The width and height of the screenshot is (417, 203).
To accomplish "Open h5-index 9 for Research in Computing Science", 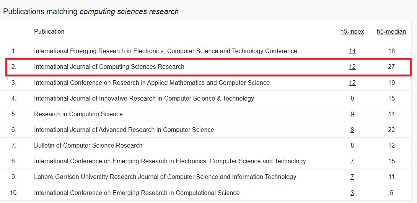I will [352, 114].
